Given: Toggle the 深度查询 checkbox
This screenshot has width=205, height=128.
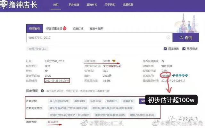Looking at the screenshot, I should 165,49.
